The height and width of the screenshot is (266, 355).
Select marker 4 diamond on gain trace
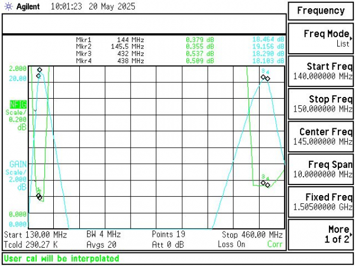tap(267, 79)
